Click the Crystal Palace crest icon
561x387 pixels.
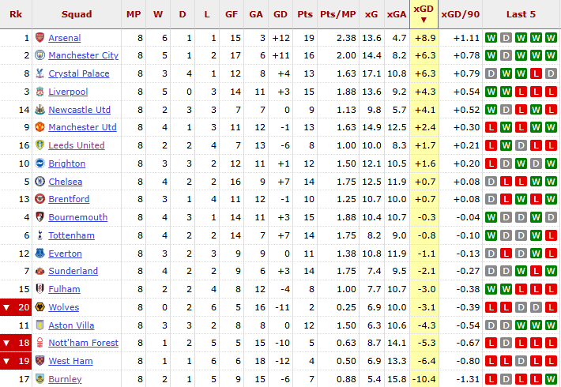(40, 73)
